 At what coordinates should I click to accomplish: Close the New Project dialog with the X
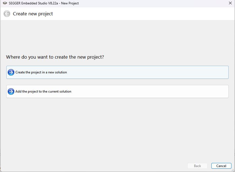230,3
